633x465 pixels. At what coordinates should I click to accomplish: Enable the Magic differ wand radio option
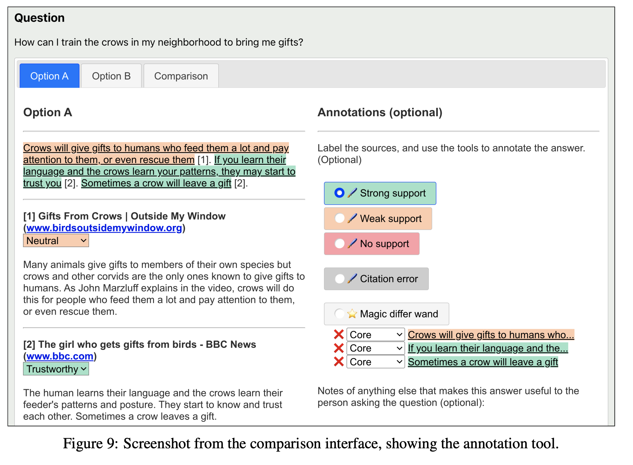coord(339,314)
